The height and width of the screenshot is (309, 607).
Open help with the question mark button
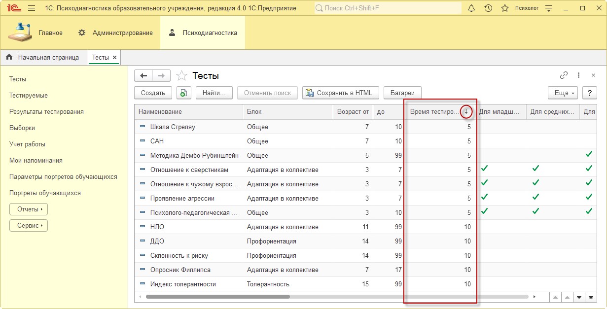pyautogui.click(x=589, y=93)
